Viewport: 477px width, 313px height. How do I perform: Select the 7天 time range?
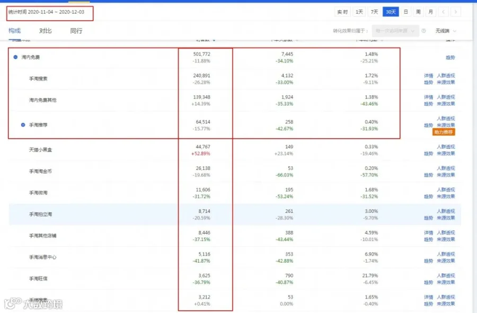[x=374, y=12]
